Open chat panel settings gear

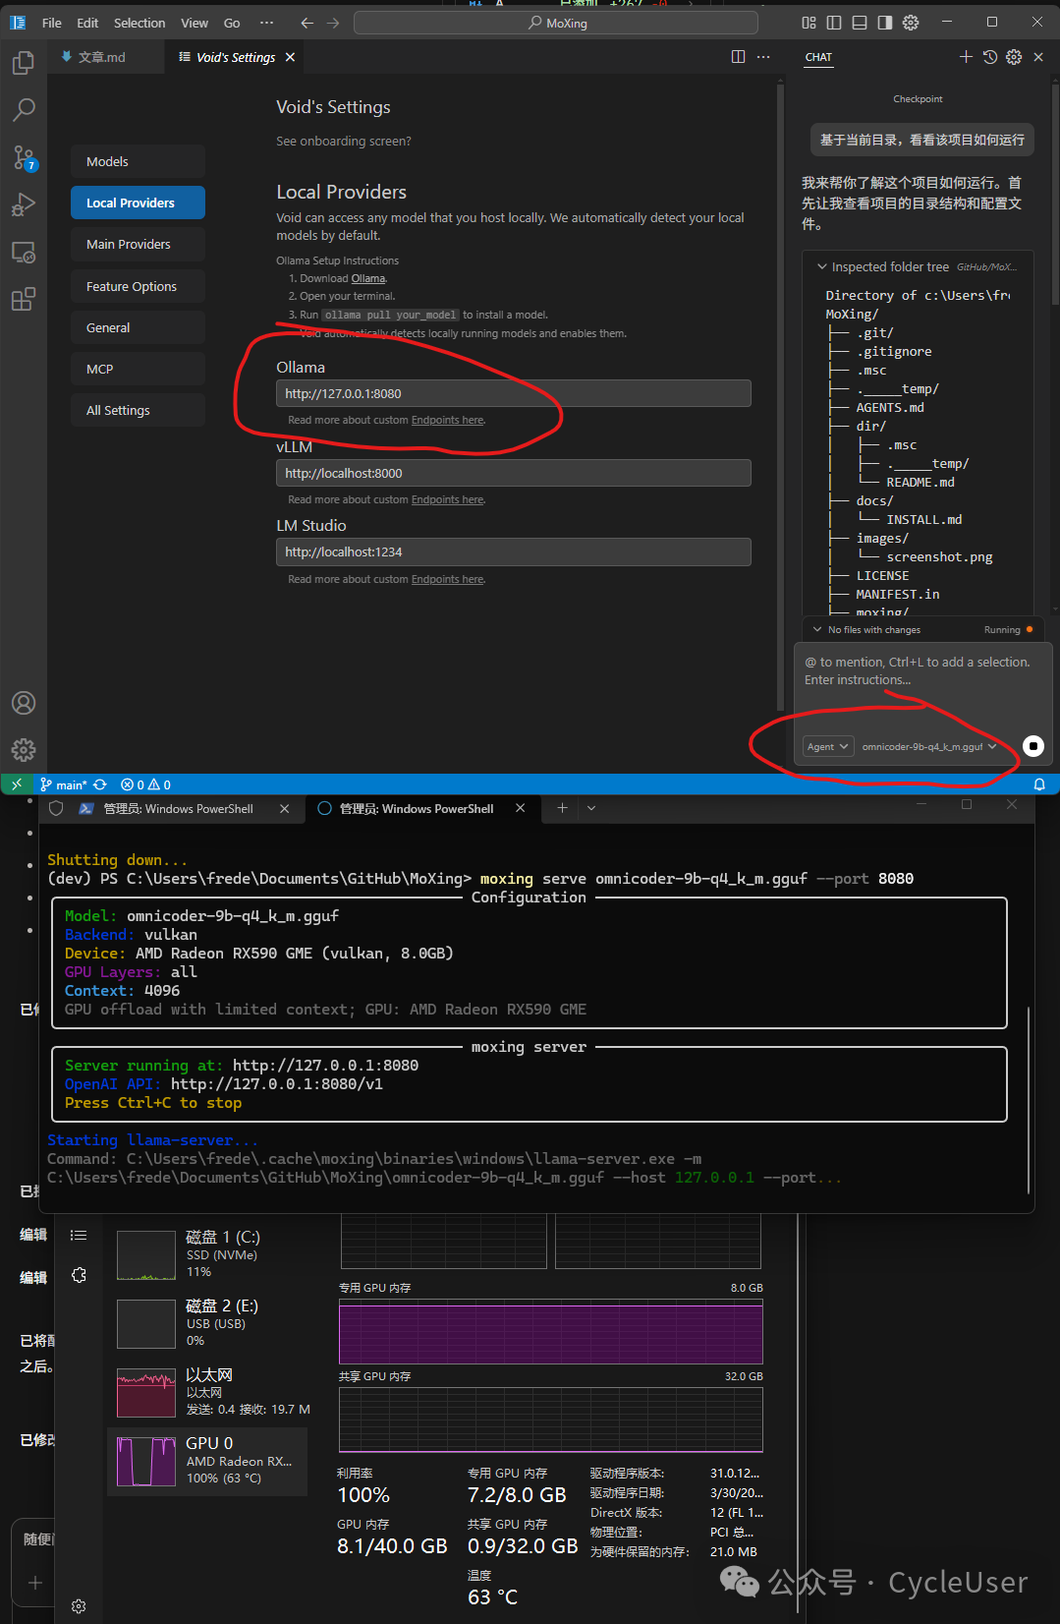(x=1014, y=57)
